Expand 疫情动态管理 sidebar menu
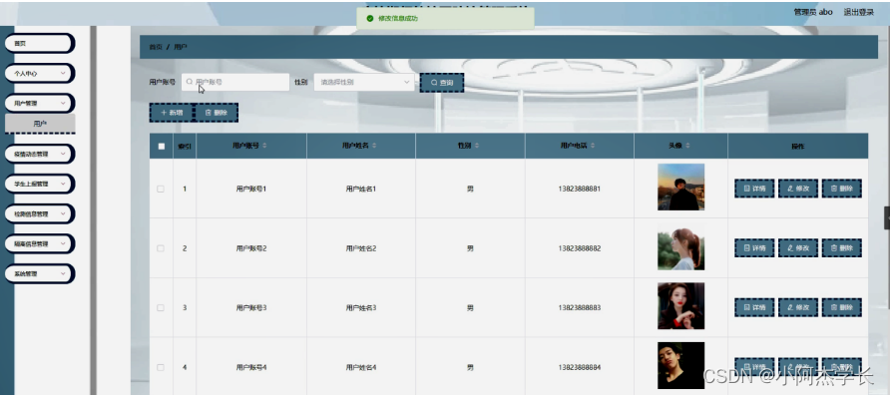890x395 pixels. pos(39,154)
